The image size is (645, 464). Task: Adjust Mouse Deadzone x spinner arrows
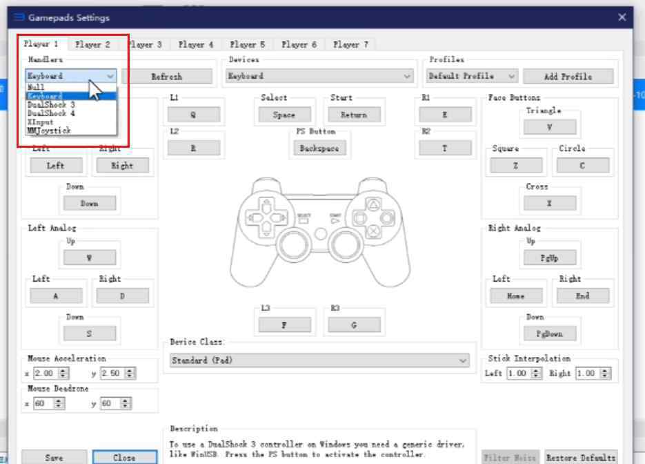click(59, 403)
